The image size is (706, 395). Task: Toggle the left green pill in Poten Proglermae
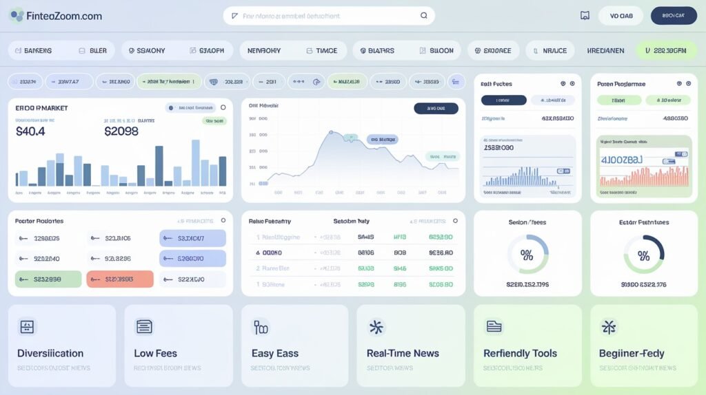pyautogui.click(x=618, y=100)
